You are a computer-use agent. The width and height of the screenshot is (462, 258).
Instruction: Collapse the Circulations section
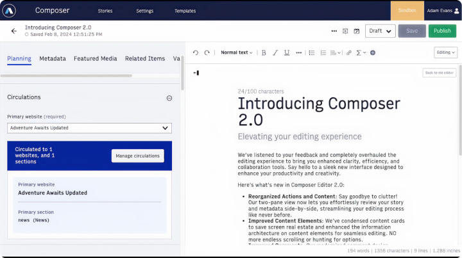(169, 98)
